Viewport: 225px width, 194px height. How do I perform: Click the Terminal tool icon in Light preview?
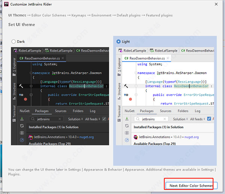(119, 120)
